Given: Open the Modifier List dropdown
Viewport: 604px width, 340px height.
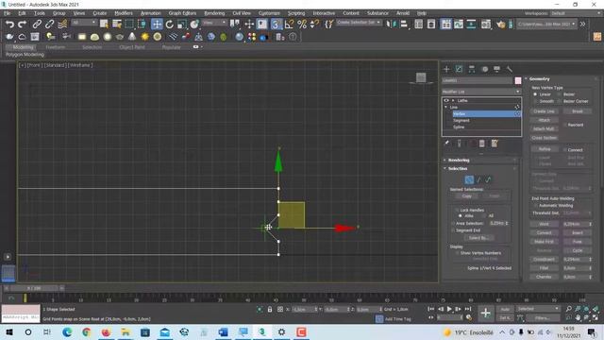Looking at the screenshot, I should [481, 92].
